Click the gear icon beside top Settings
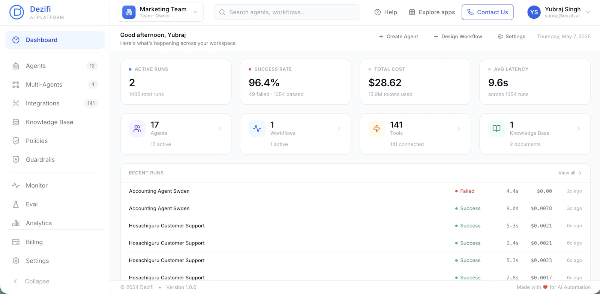 (x=500, y=37)
